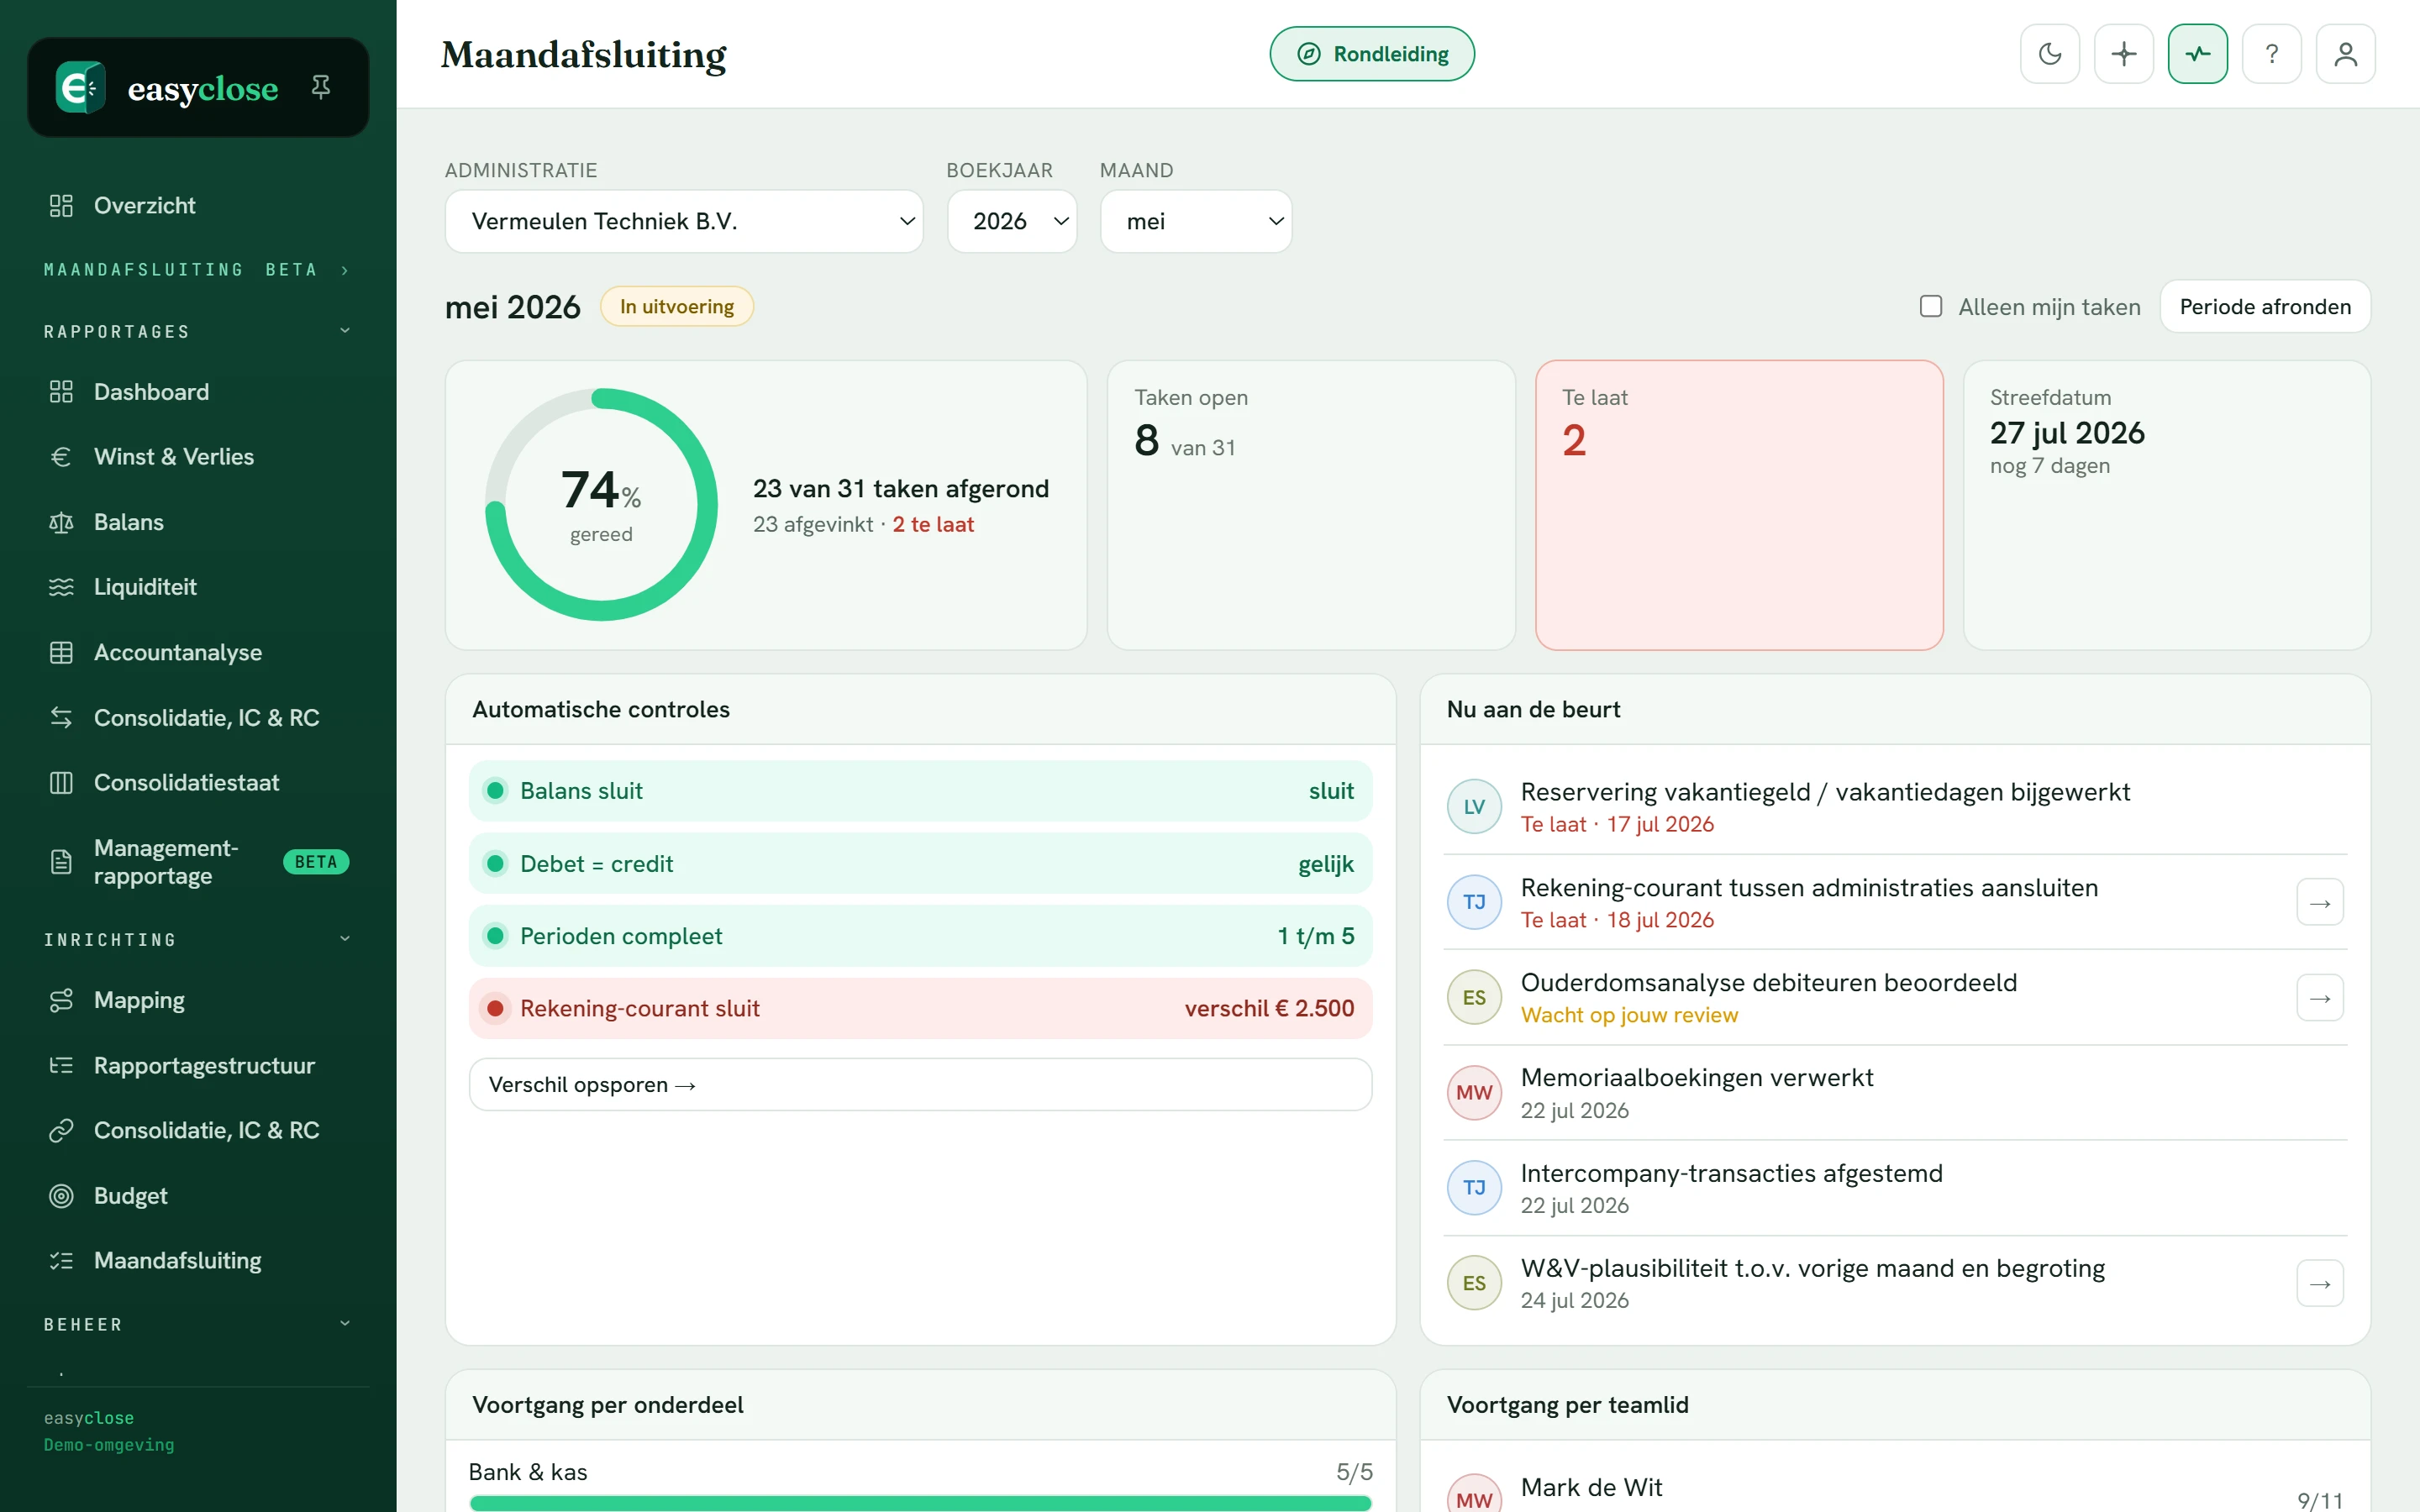
Task: Open help via question mark icon
Action: point(2272,54)
